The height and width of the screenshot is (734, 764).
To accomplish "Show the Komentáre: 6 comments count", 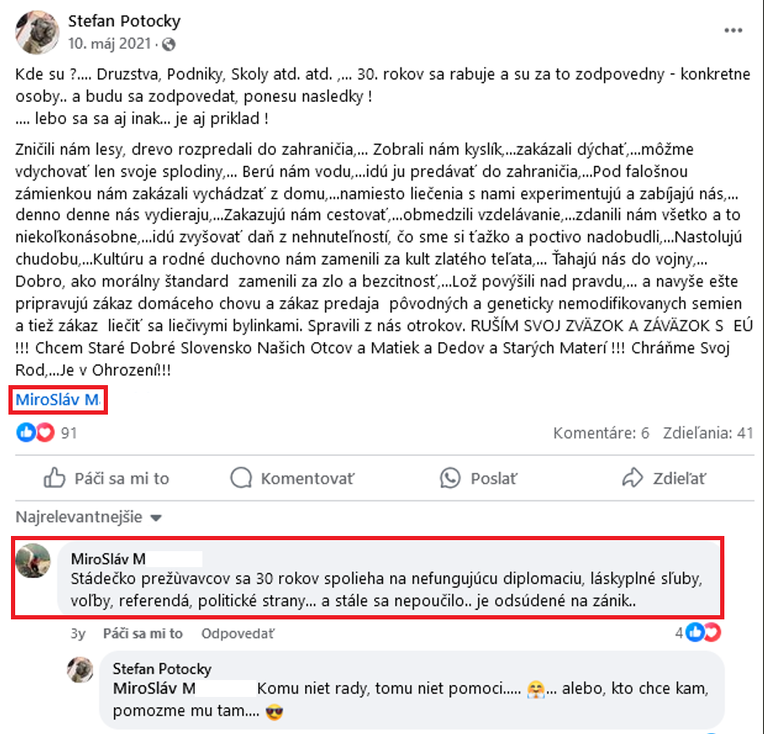I will (x=600, y=432).
